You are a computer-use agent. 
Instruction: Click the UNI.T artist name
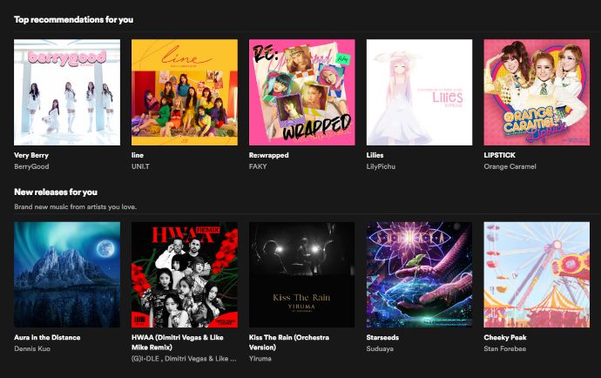click(140, 166)
